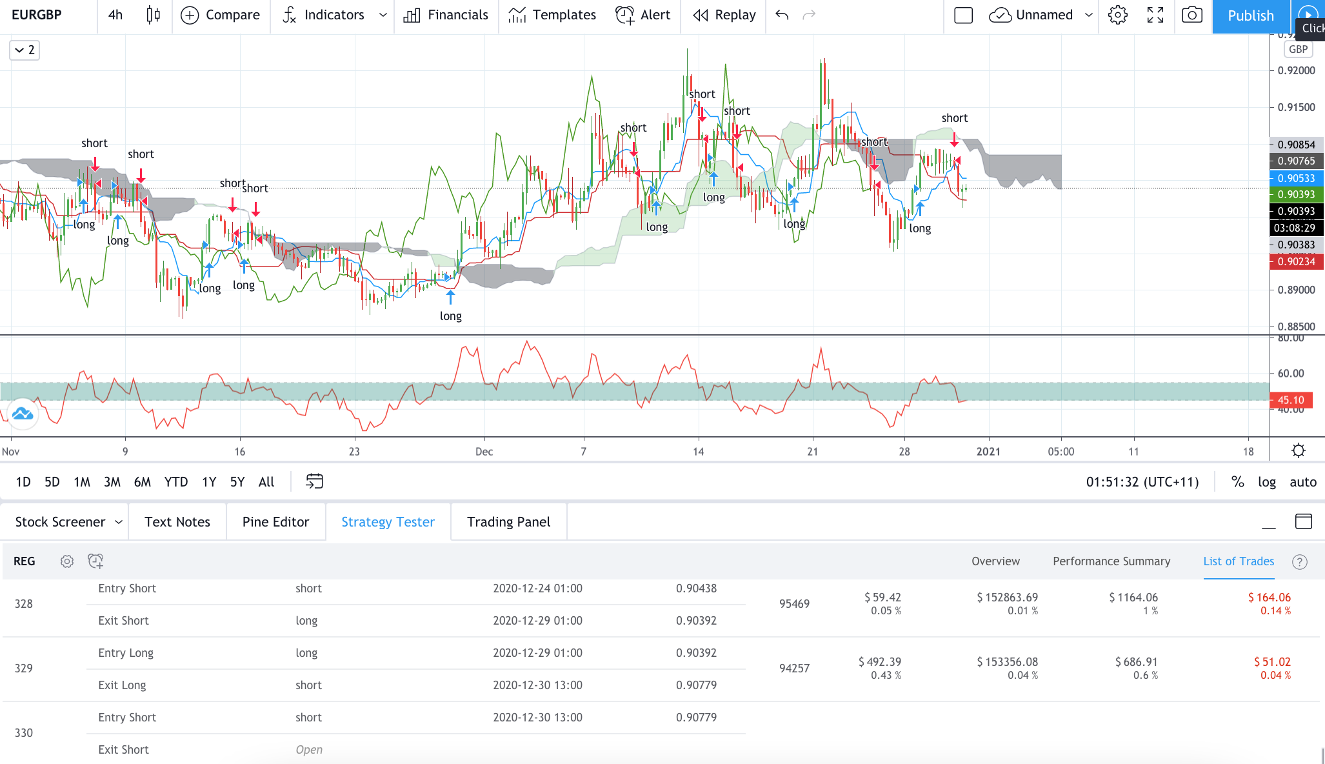Viewport: 1325px width, 764px height.
Task: Collapse the indicator legend showing 2
Action: (x=25, y=50)
